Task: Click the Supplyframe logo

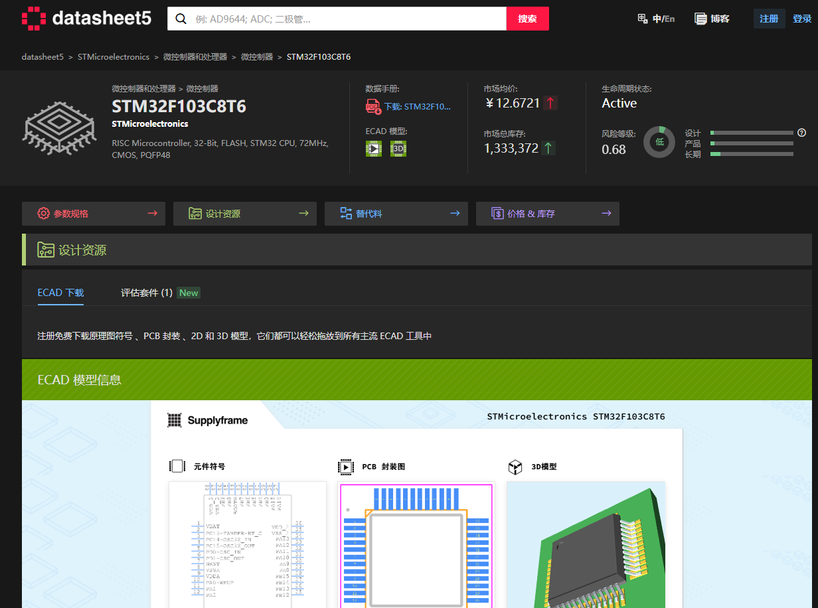Action: pos(208,420)
